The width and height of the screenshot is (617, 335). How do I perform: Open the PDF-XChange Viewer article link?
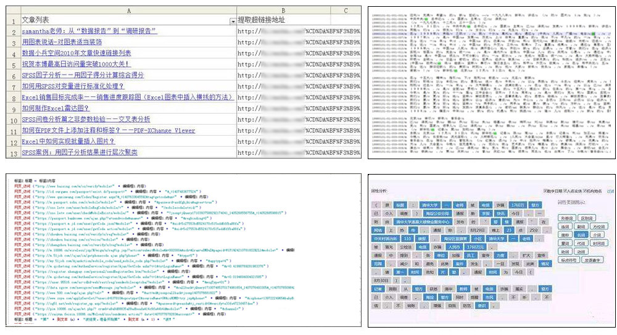pyautogui.click(x=108, y=130)
